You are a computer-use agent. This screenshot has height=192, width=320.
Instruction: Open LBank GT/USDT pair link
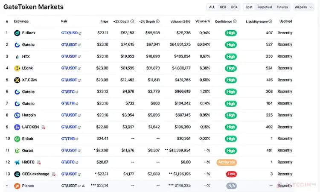tap(69, 68)
